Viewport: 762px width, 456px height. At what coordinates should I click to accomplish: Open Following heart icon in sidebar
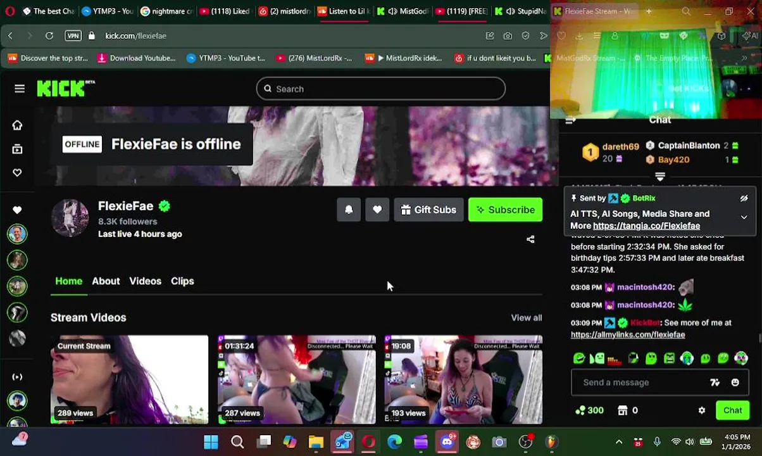click(x=17, y=173)
